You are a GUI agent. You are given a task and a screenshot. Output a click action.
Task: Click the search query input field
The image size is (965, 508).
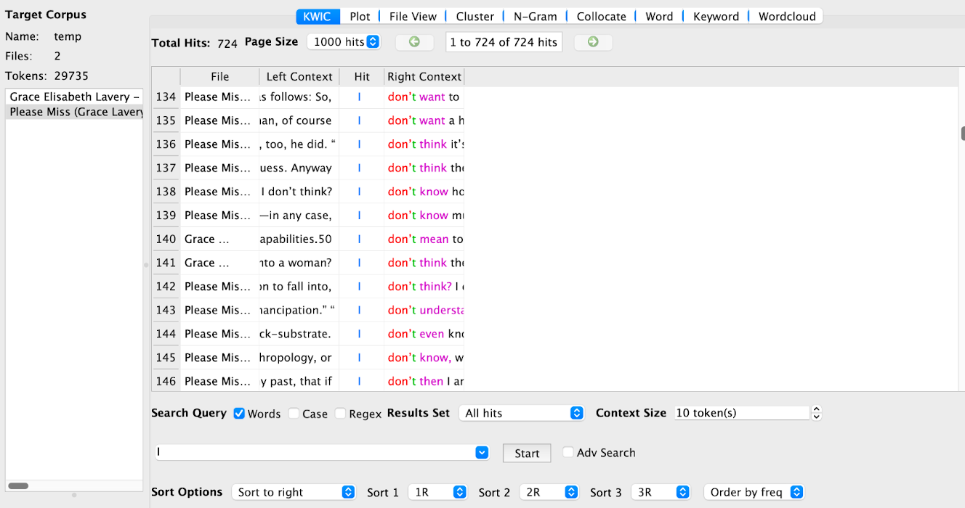315,452
